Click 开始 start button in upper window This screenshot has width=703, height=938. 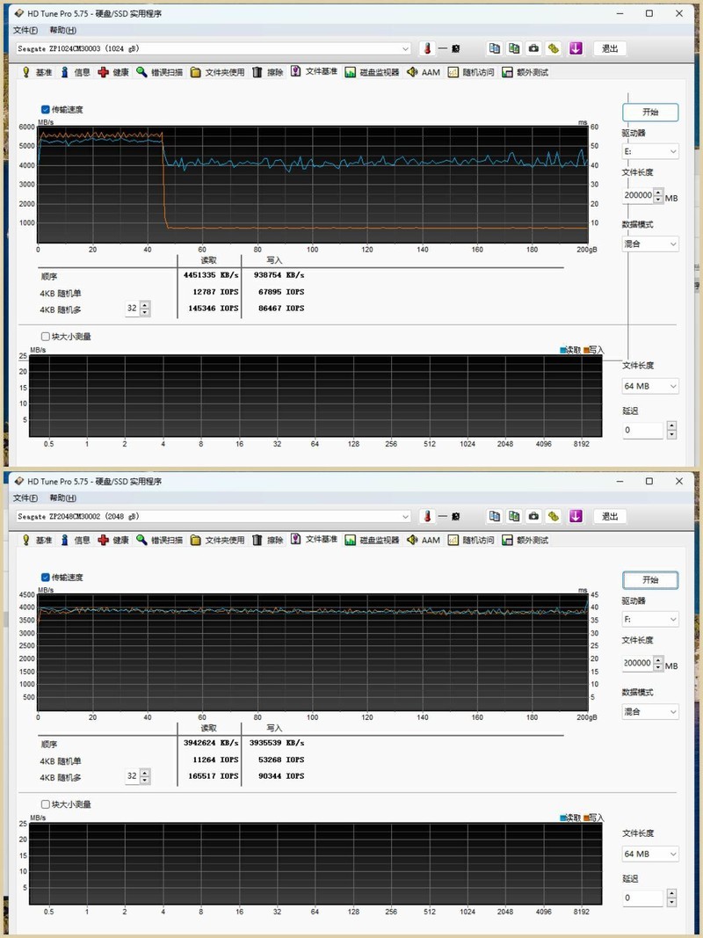tap(650, 112)
